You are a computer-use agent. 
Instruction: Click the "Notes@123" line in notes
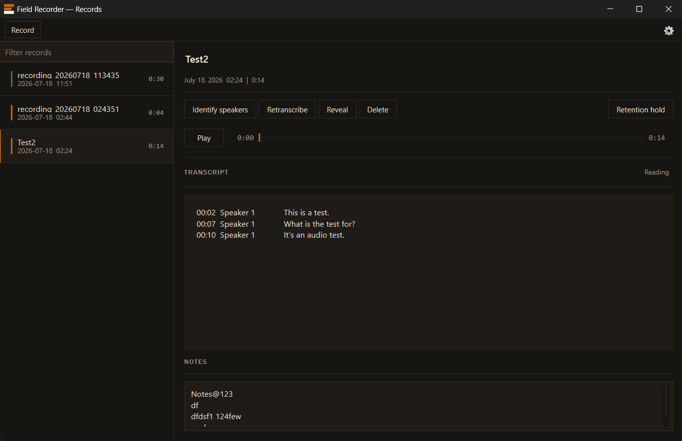212,394
